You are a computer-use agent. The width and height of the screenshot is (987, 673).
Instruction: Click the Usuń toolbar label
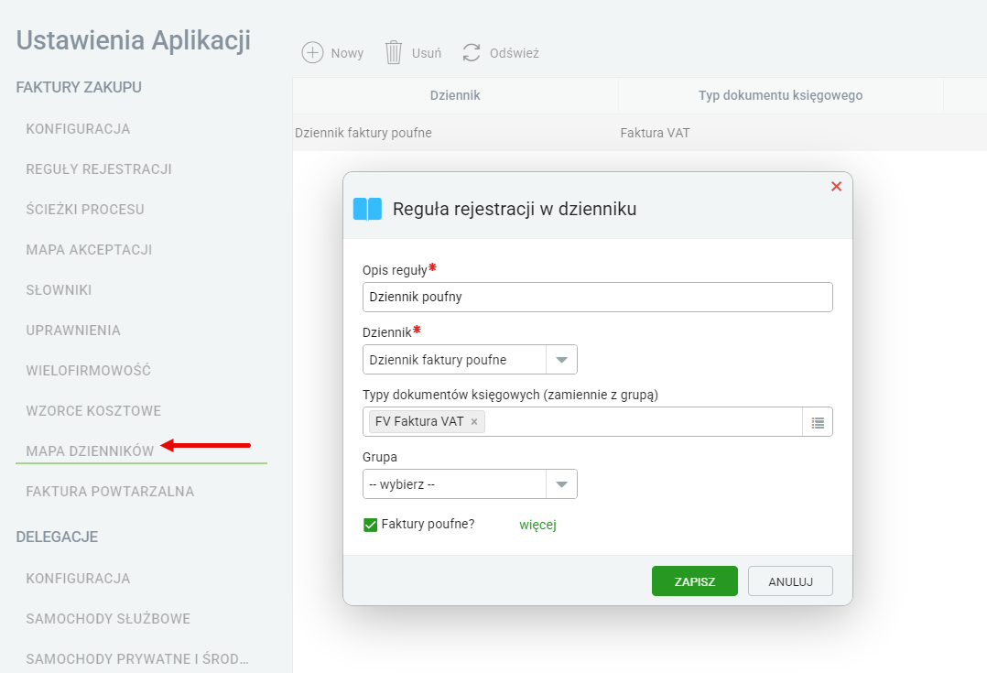[x=427, y=53]
